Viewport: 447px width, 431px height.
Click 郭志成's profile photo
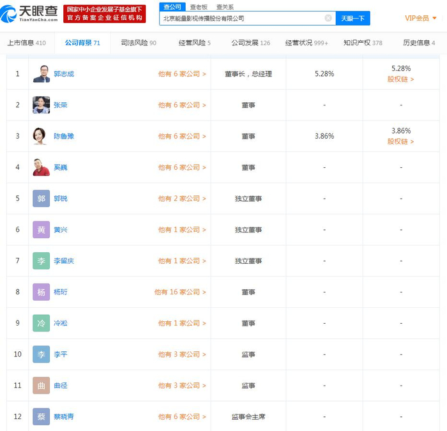tap(42, 74)
